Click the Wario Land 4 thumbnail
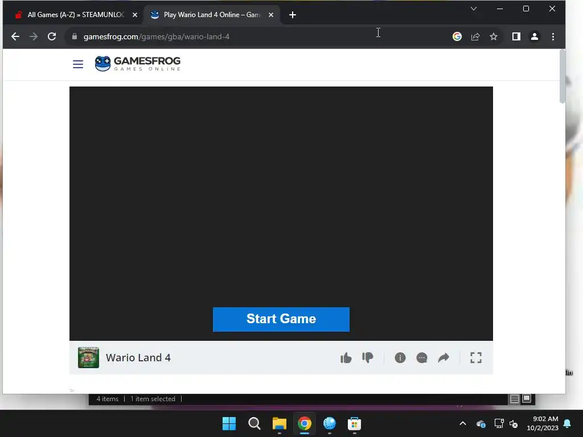The height and width of the screenshot is (437, 583). pos(88,357)
